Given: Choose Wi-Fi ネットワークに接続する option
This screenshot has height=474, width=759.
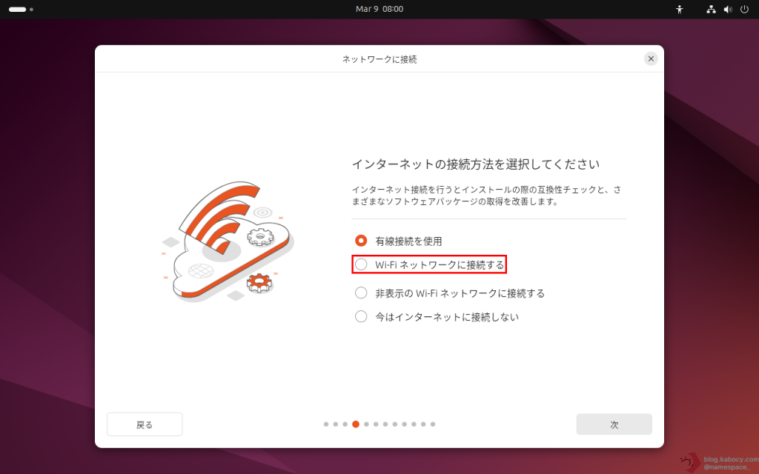Looking at the screenshot, I should (361, 264).
